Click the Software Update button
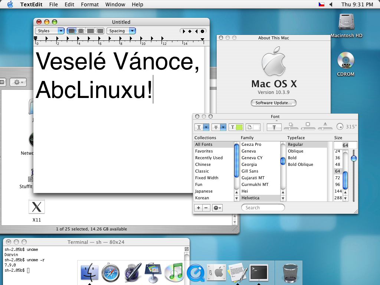The height and width of the screenshot is (285, 380). click(x=273, y=103)
